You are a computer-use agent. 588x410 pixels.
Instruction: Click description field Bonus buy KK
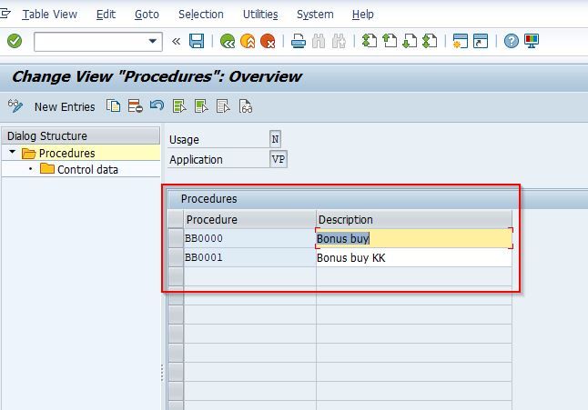coord(414,257)
